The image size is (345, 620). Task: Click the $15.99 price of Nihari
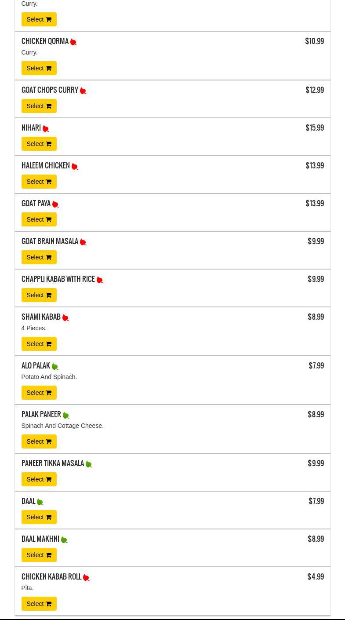click(x=315, y=128)
